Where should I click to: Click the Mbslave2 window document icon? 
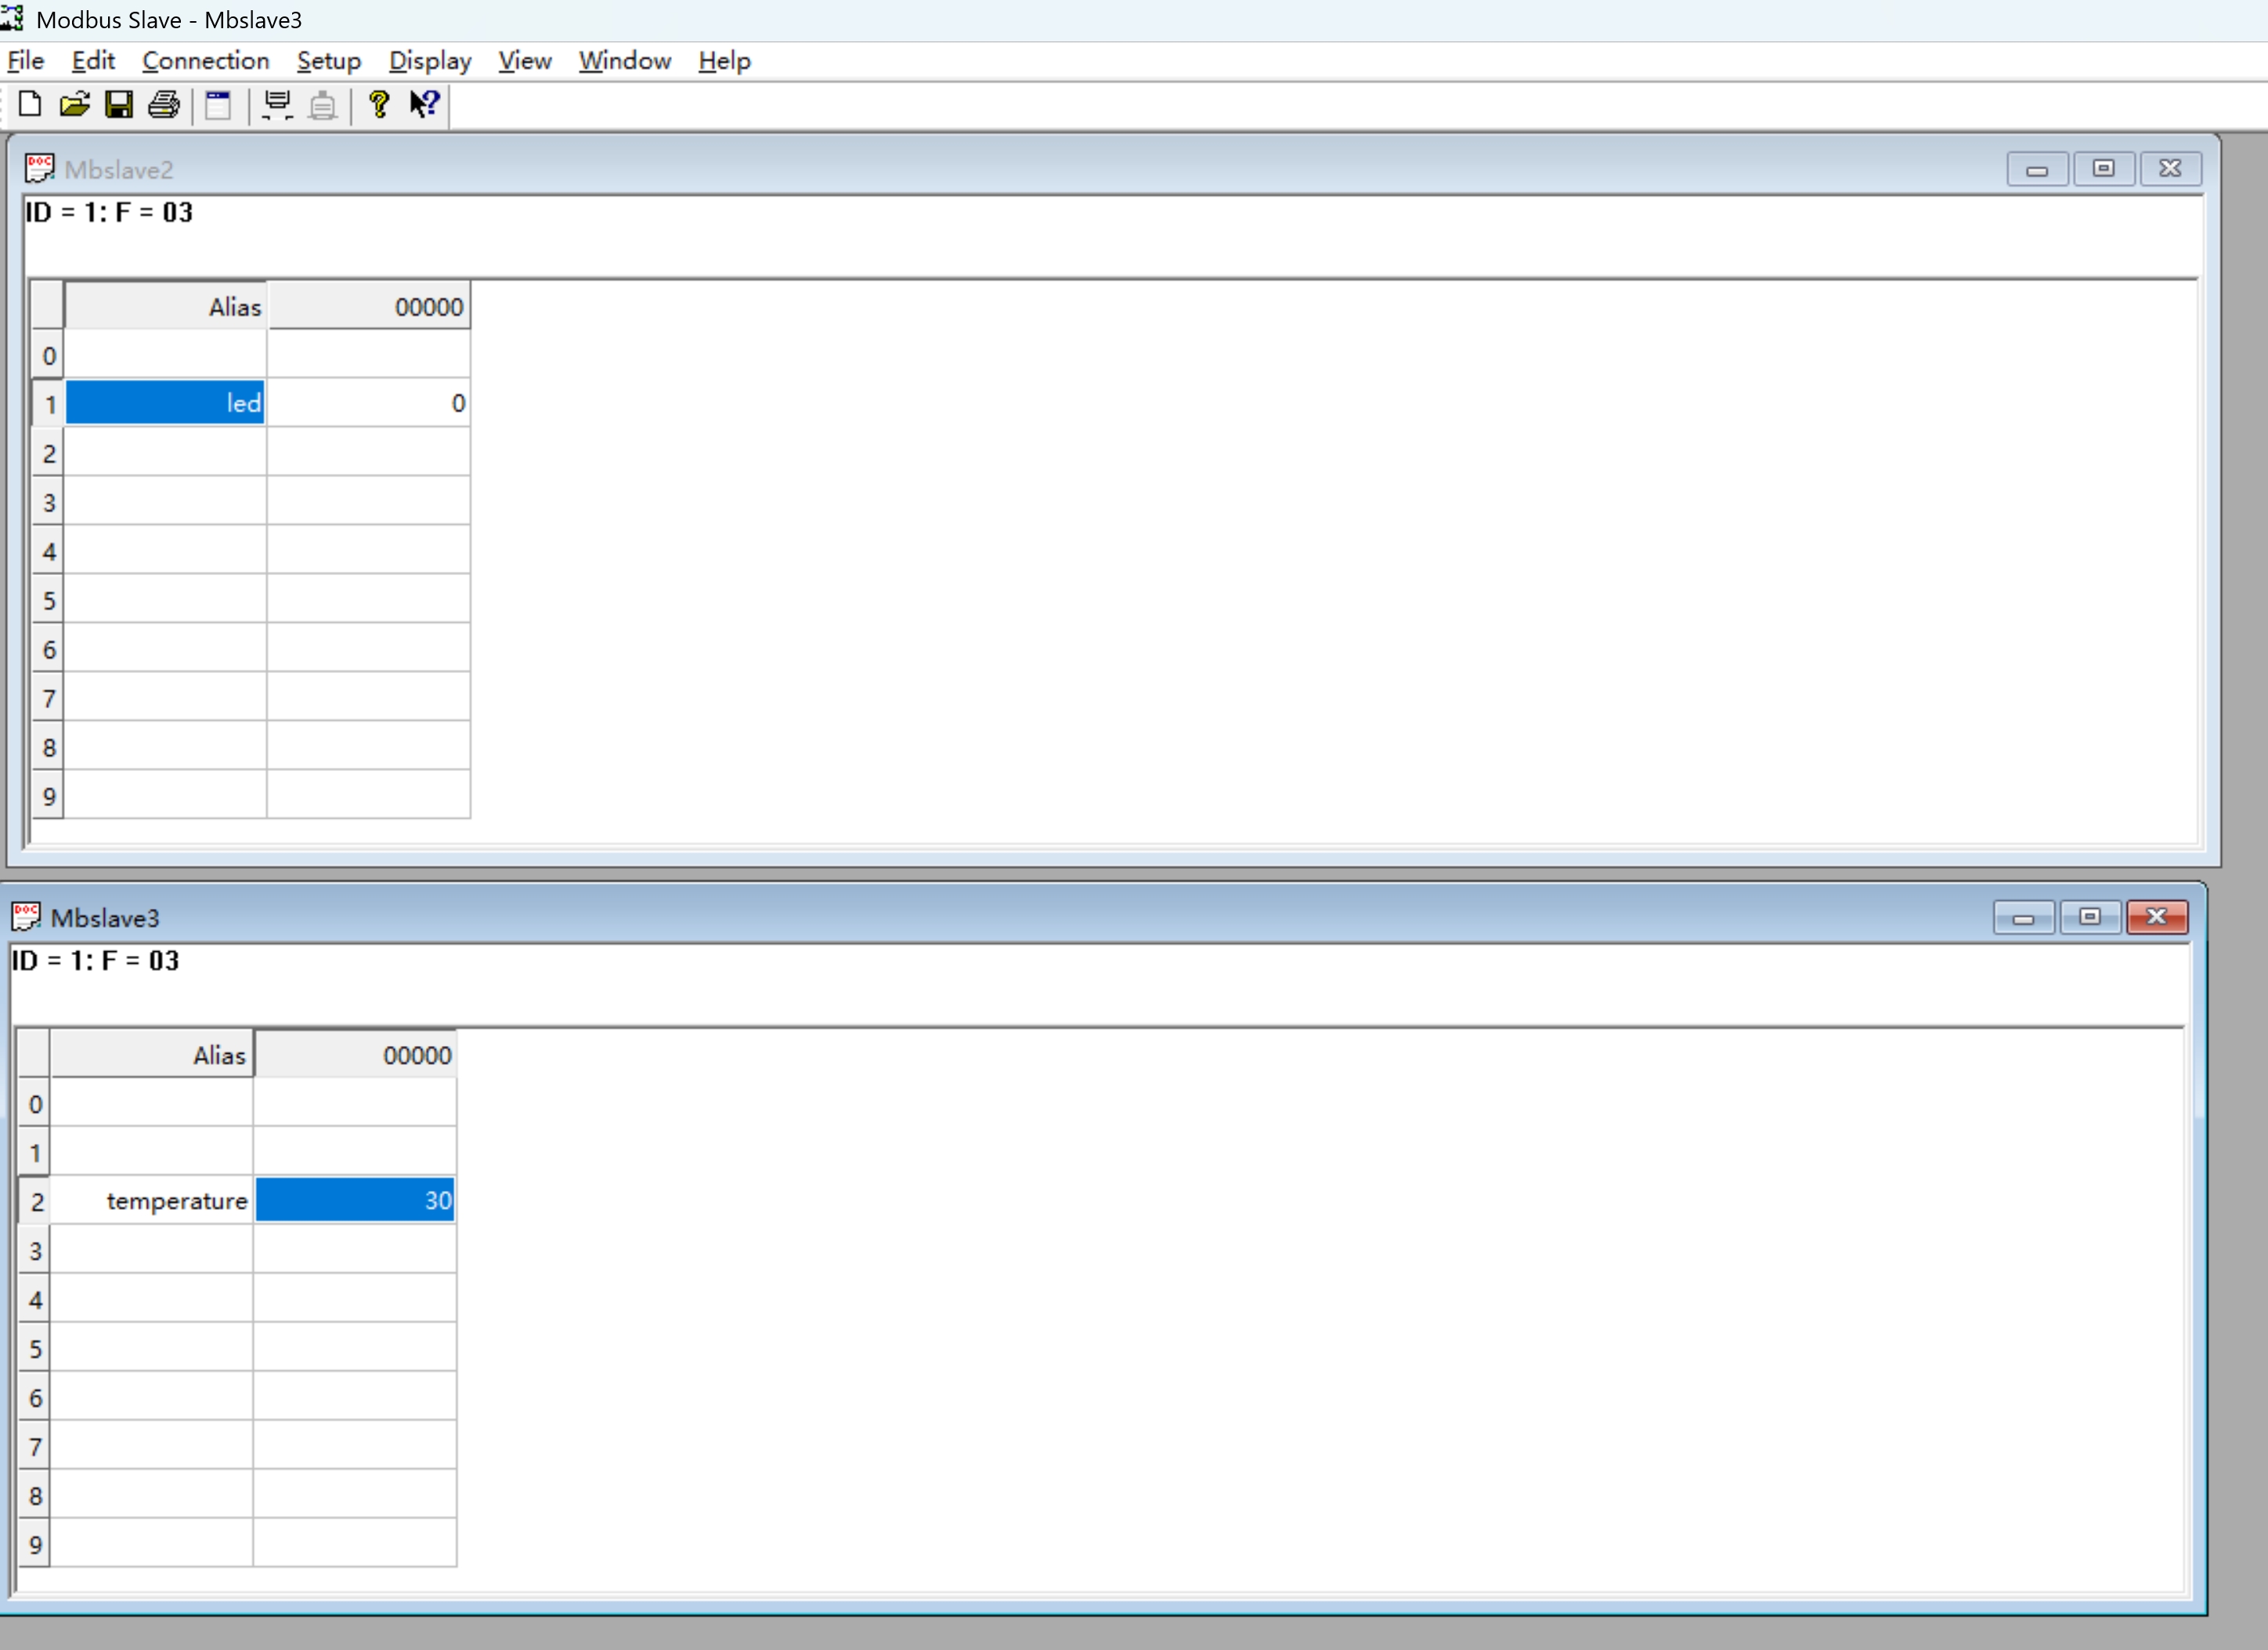(40, 168)
